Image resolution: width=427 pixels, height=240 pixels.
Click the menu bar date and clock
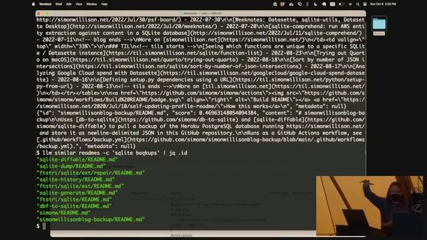click(383, 4)
